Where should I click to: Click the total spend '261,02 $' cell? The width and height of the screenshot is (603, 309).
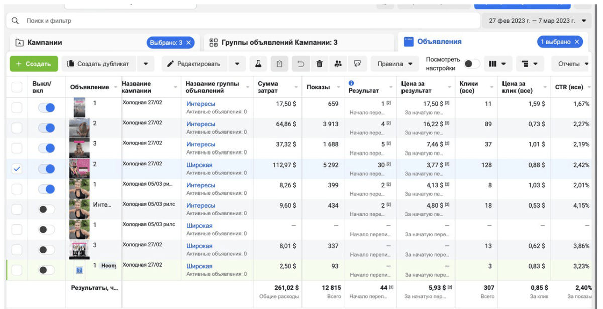pyautogui.click(x=286, y=287)
